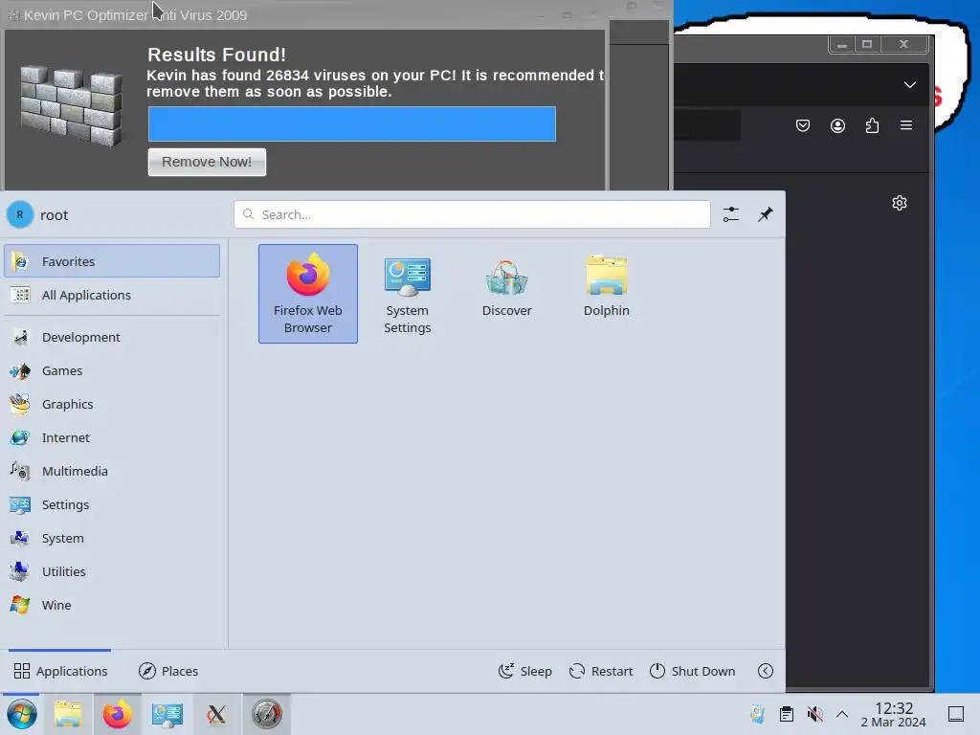Open Firefox account profile icon
The width and height of the screenshot is (980, 735).
837,125
